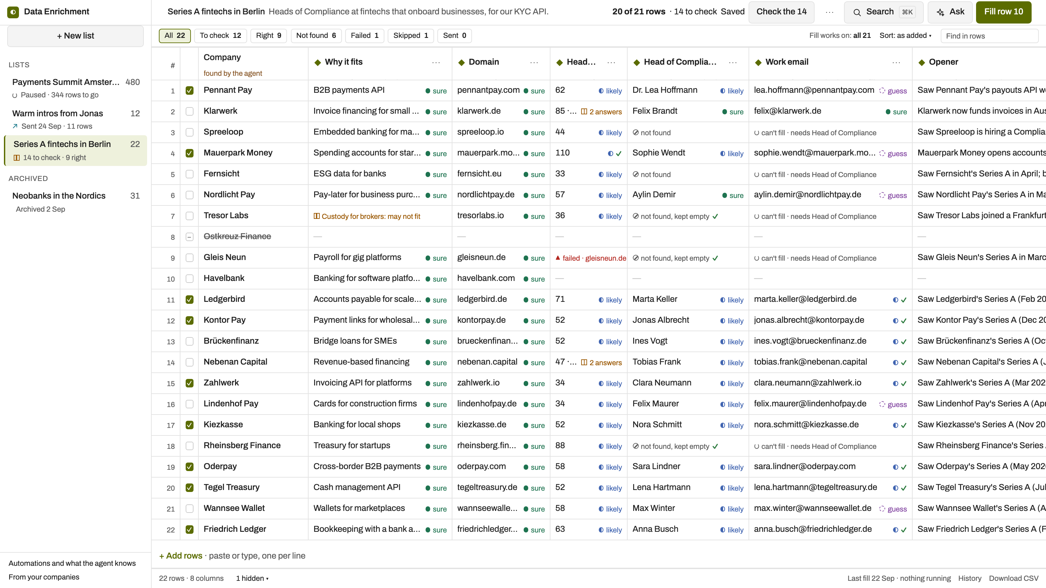Open the Failed 1 filter tab
1046x588 pixels.
tap(365, 36)
